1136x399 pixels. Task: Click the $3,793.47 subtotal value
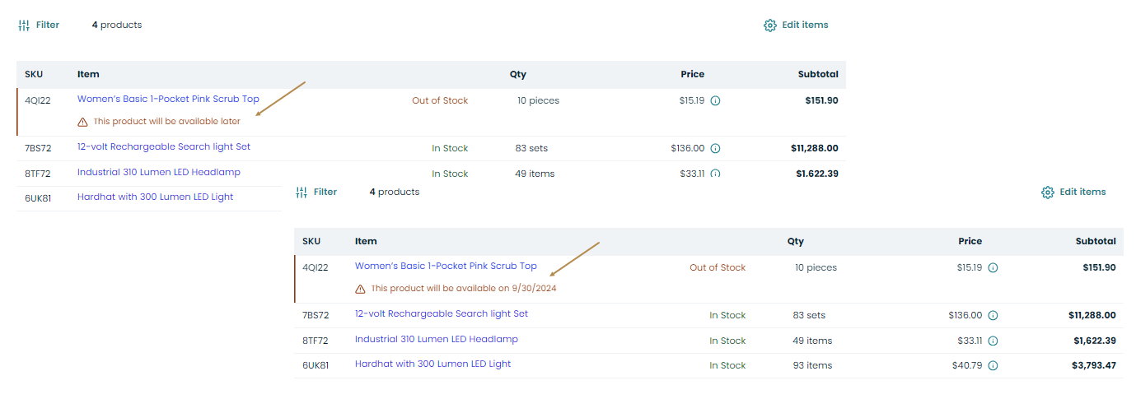tap(1094, 365)
